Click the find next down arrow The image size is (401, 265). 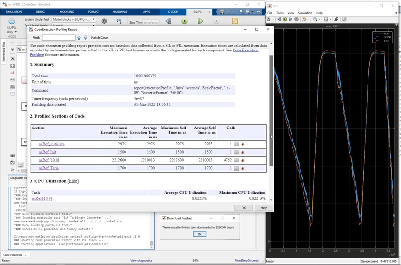pos(85,37)
